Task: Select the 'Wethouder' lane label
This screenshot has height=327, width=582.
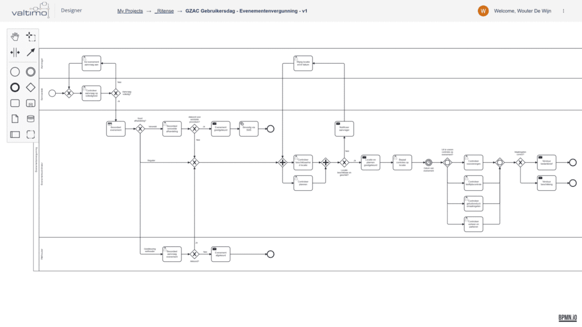Action: 42,254
